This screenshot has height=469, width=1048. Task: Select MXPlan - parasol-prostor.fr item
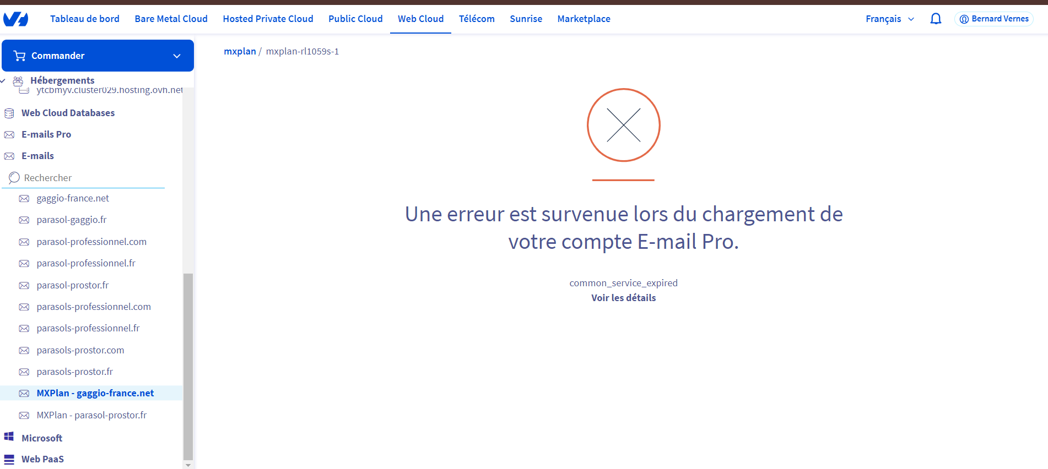click(91, 415)
